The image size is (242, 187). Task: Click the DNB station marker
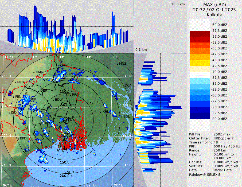click(x=15, y=82)
